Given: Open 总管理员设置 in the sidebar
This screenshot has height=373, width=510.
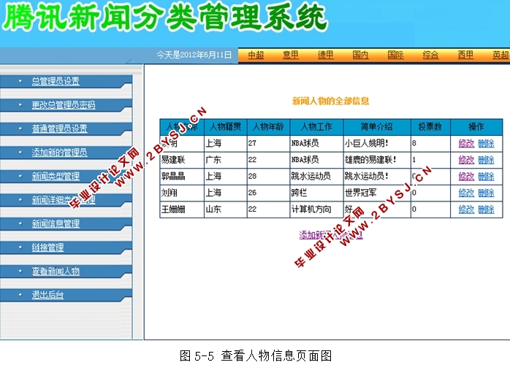Looking at the screenshot, I should (56, 81).
